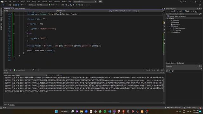
Task: Collapse the RPS project node
Action: click(167, 18)
